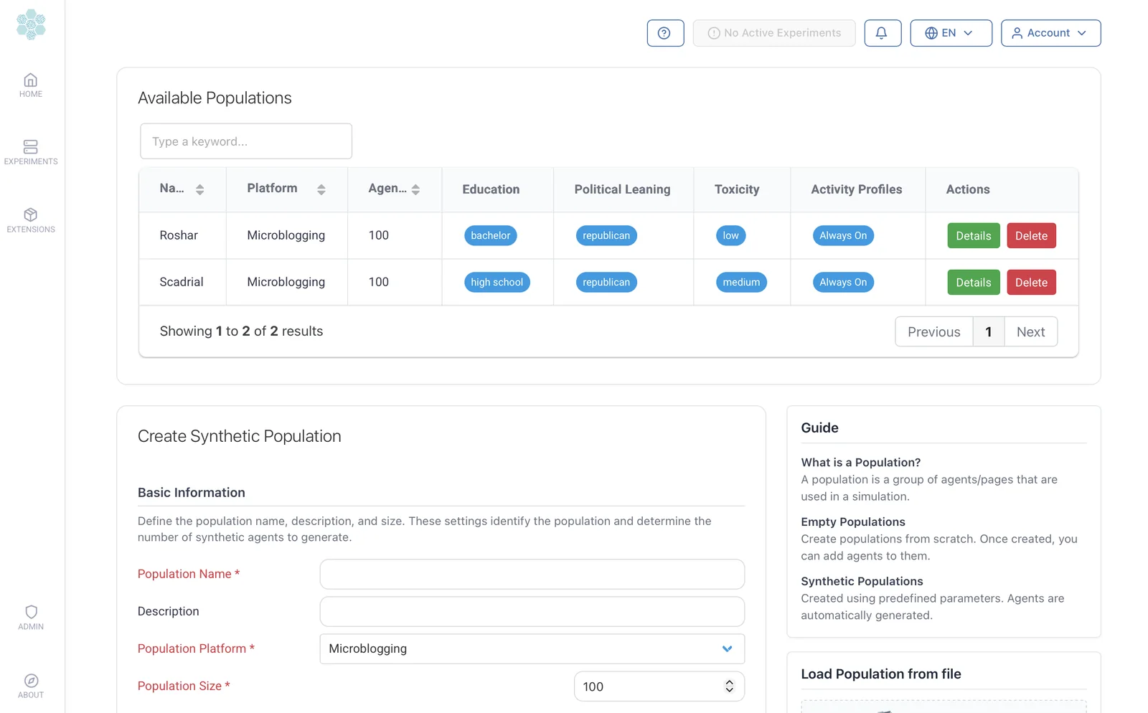Click the No Active Experiments indicator
The height and width of the screenshot is (713, 1148).
coord(774,33)
